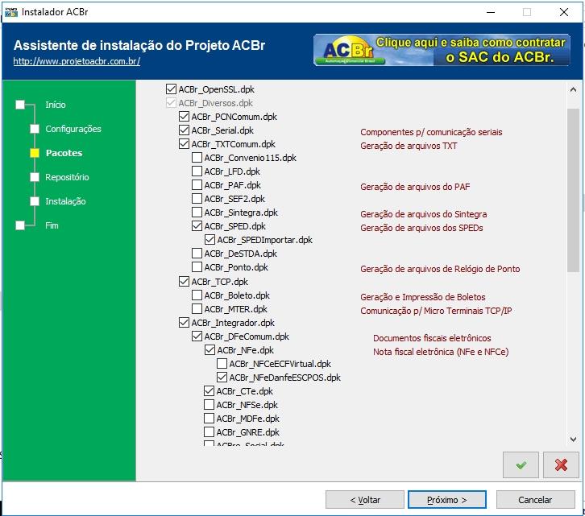Toggle the ACBr_DFeComum.dpk checkbox
This screenshot has height=516, width=585.
tap(197, 336)
